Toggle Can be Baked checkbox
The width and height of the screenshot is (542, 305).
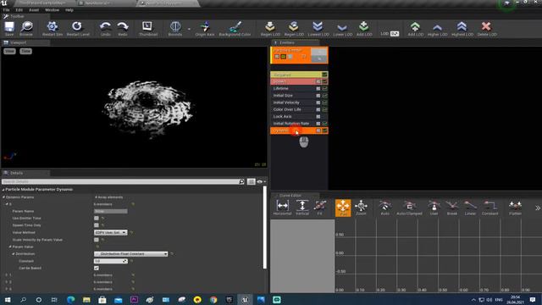(97, 268)
